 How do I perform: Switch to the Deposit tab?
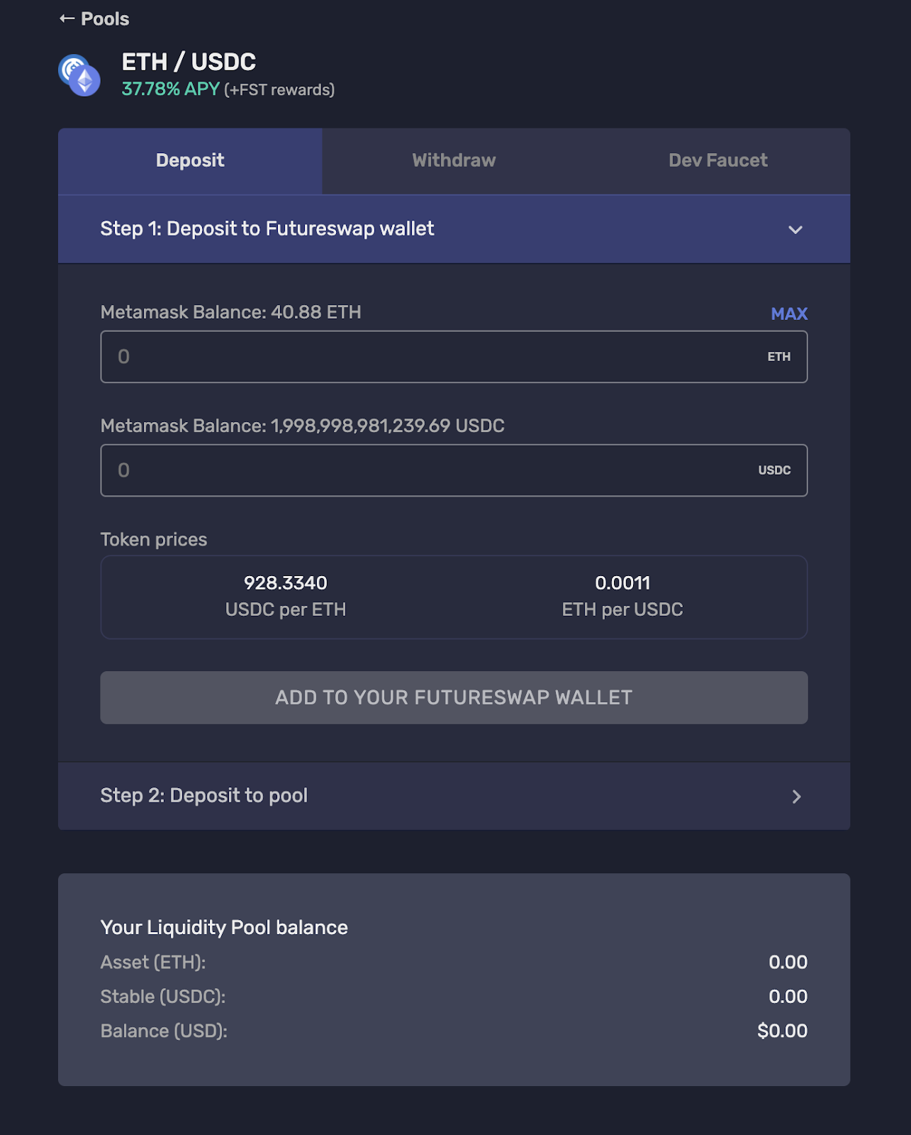point(190,161)
